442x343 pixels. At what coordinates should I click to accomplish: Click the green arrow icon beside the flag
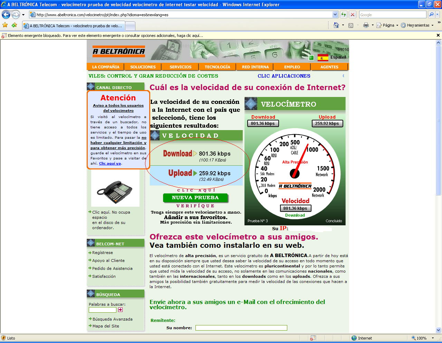pyautogui.click(x=311, y=58)
